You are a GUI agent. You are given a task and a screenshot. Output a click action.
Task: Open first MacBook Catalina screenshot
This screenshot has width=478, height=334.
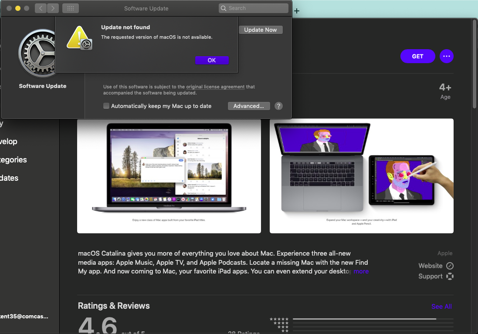click(x=169, y=176)
